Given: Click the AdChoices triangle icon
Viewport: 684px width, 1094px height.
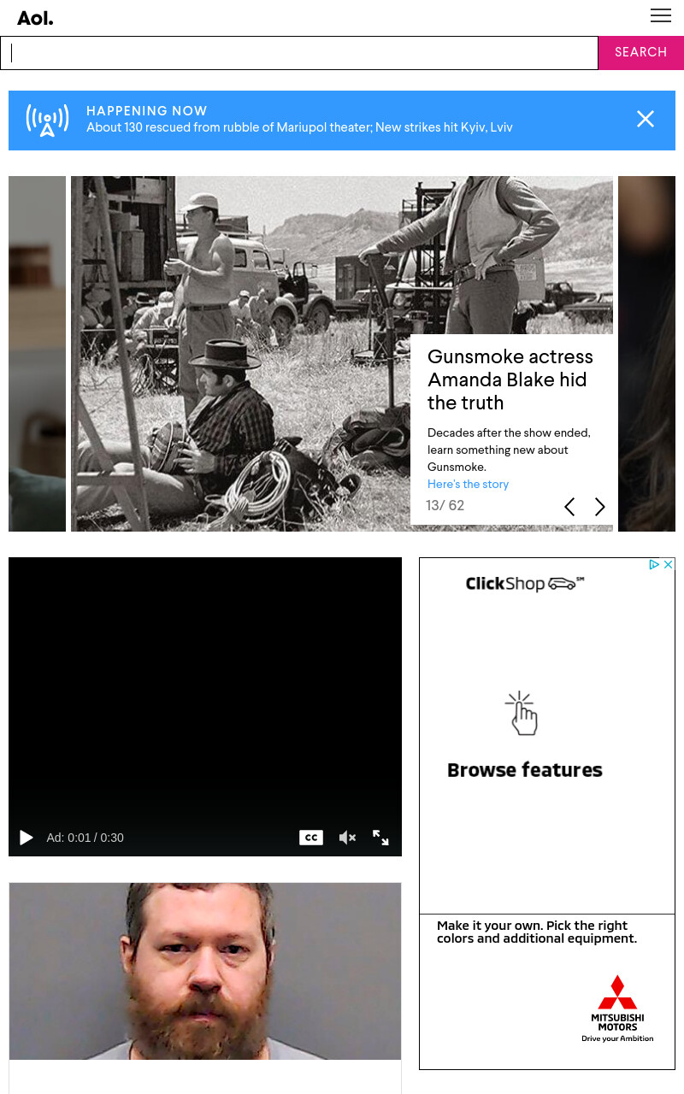Looking at the screenshot, I should click(x=654, y=564).
